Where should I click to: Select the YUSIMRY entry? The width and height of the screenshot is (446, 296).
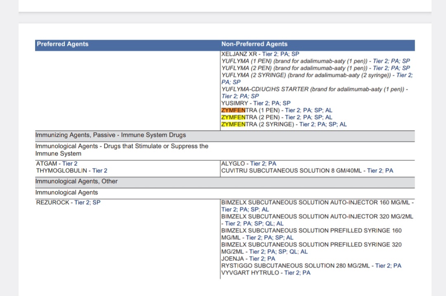256,103
